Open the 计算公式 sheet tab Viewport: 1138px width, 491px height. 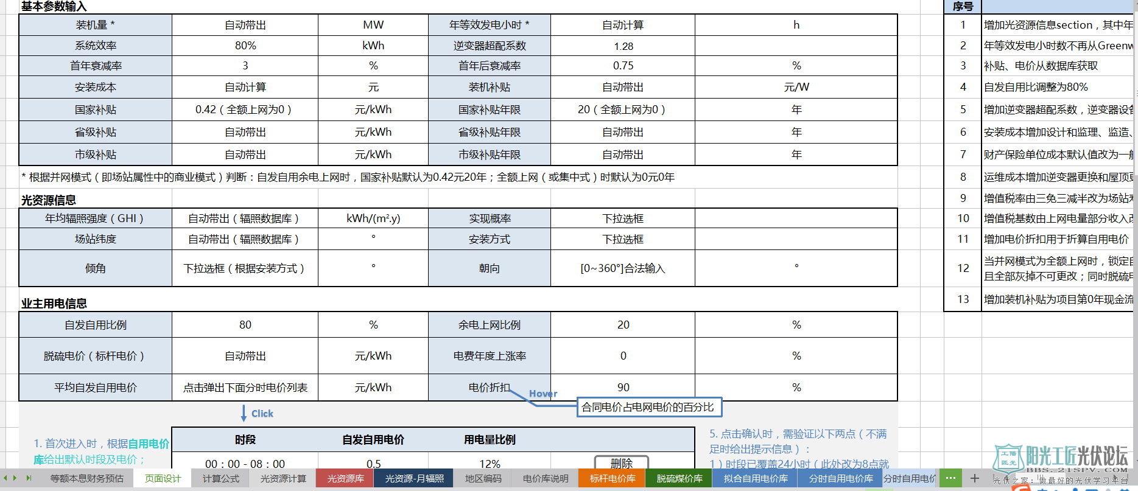pyautogui.click(x=221, y=479)
